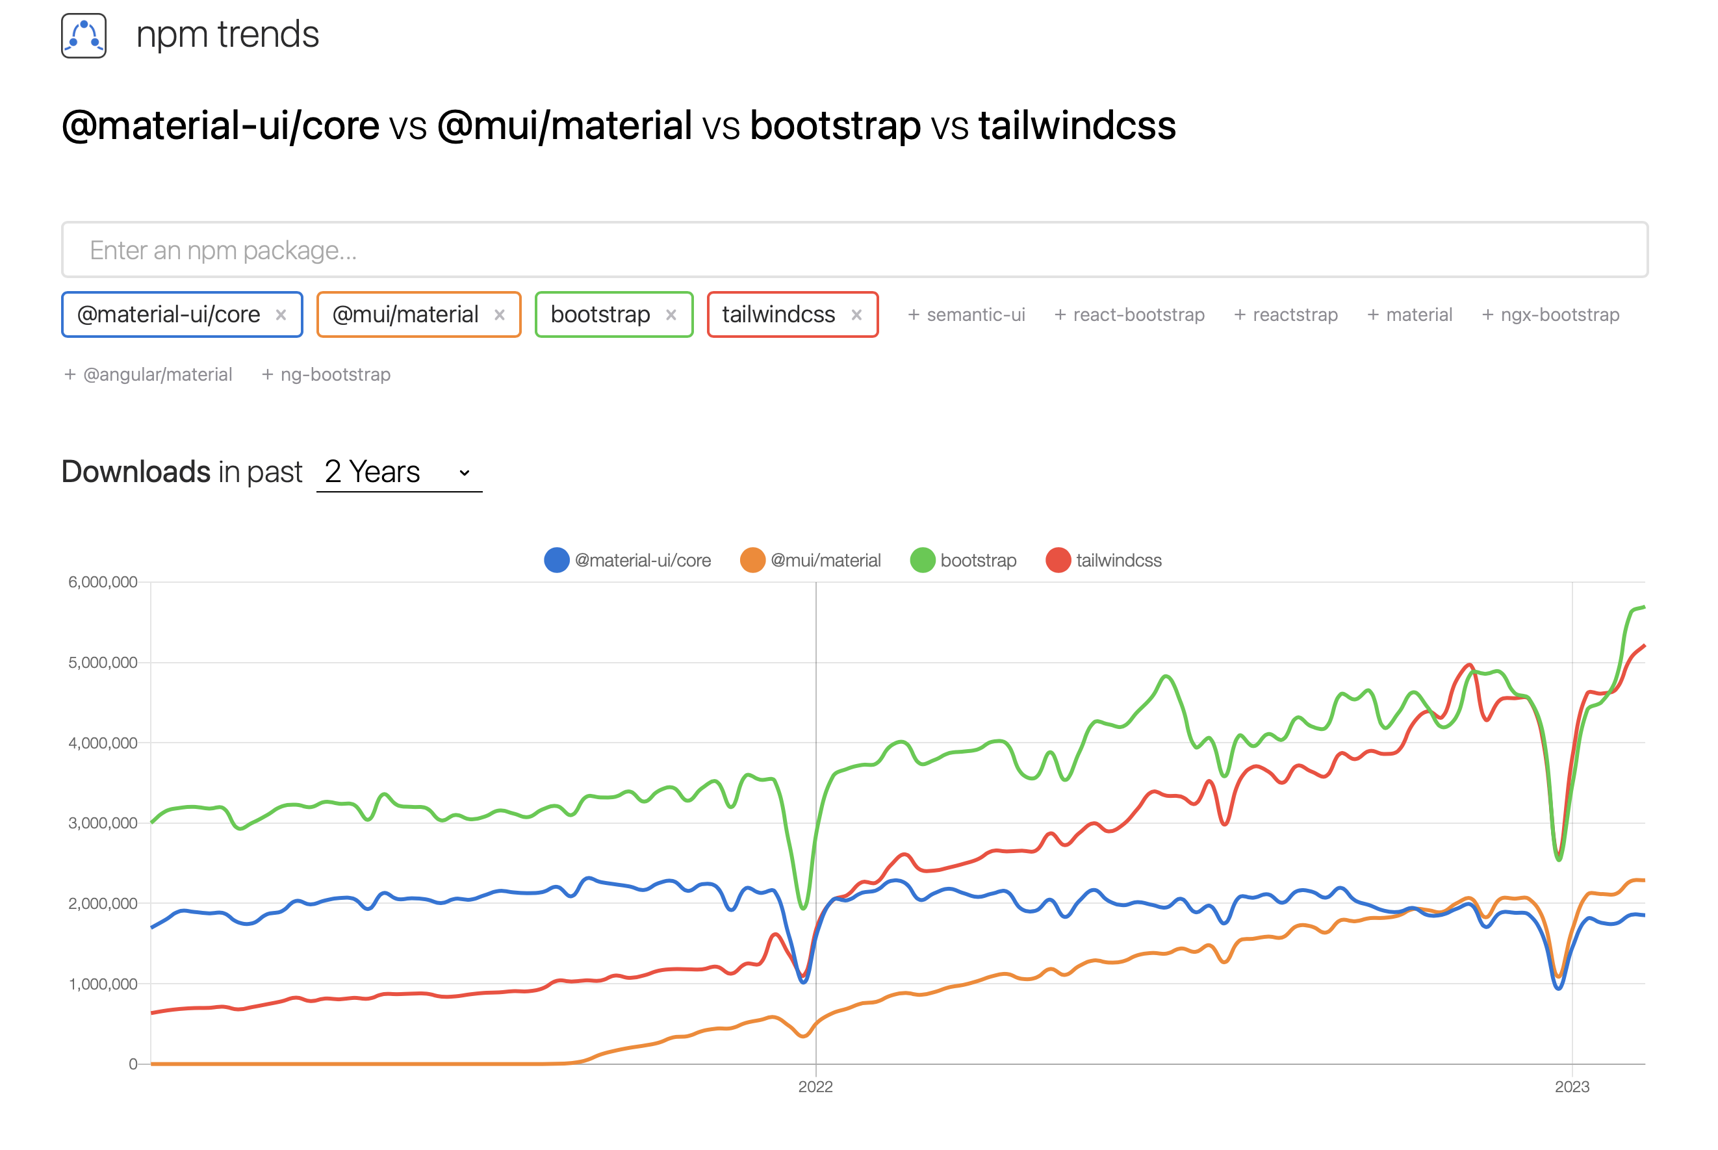Viewport: 1718px width, 1150px height.
Task: Remove tailwindcss package using the x icon
Action: coord(856,314)
